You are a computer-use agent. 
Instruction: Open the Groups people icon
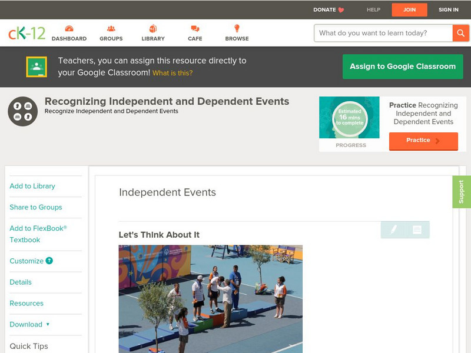coord(111,28)
